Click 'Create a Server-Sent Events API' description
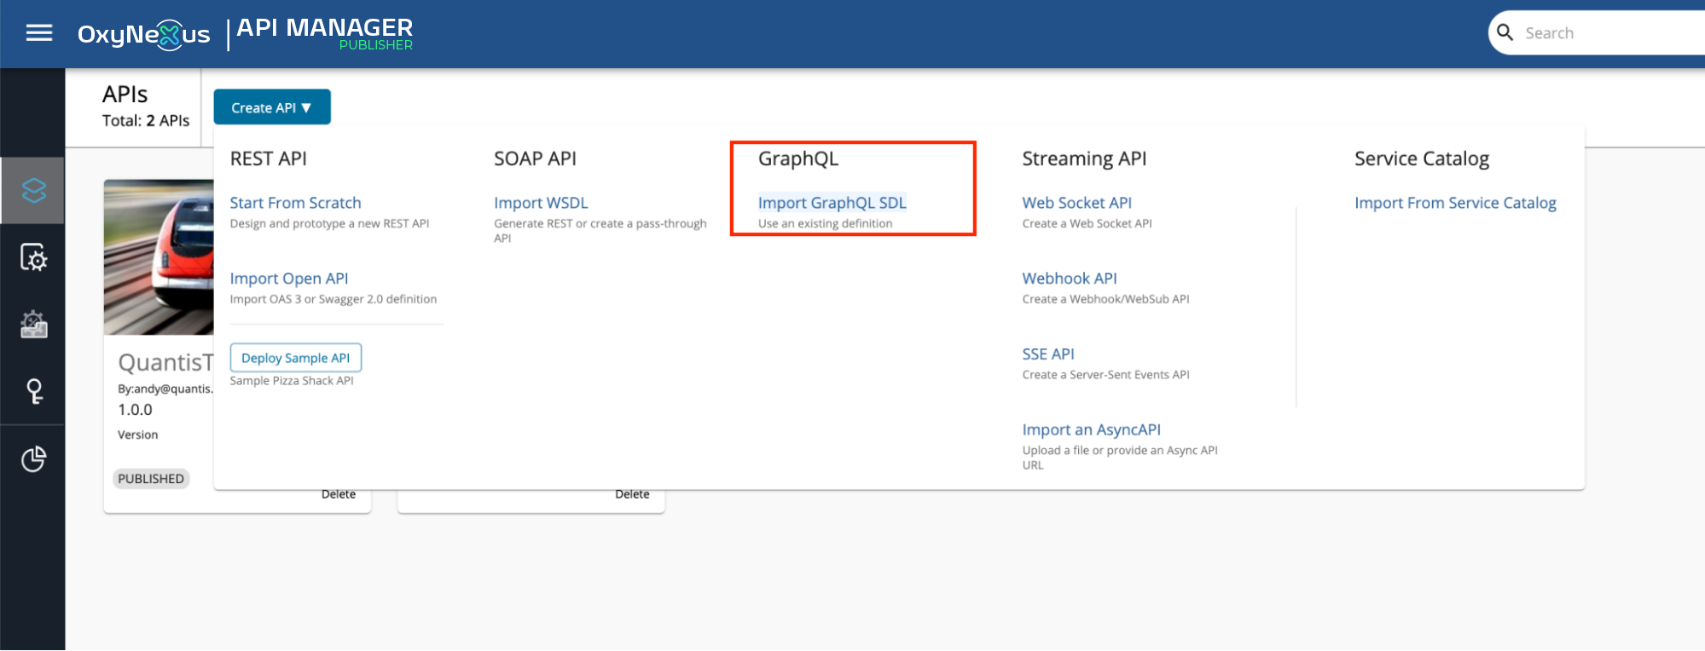This screenshot has width=1705, height=651. click(1106, 375)
